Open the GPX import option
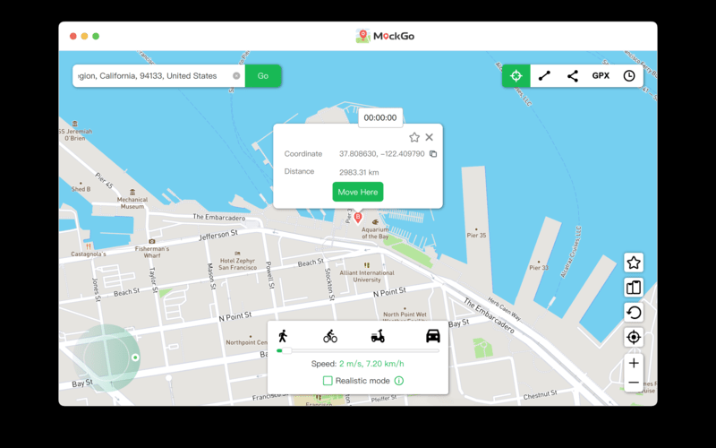This screenshot has width=716, height=448. click(601, 76)
